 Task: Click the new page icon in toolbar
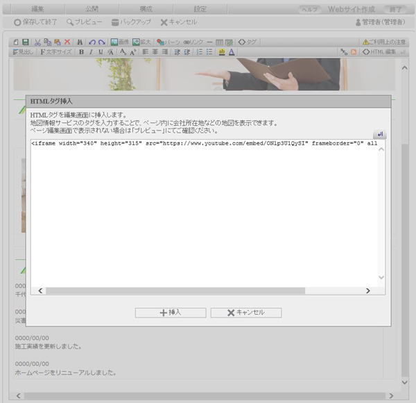click(x=16, y=42)
